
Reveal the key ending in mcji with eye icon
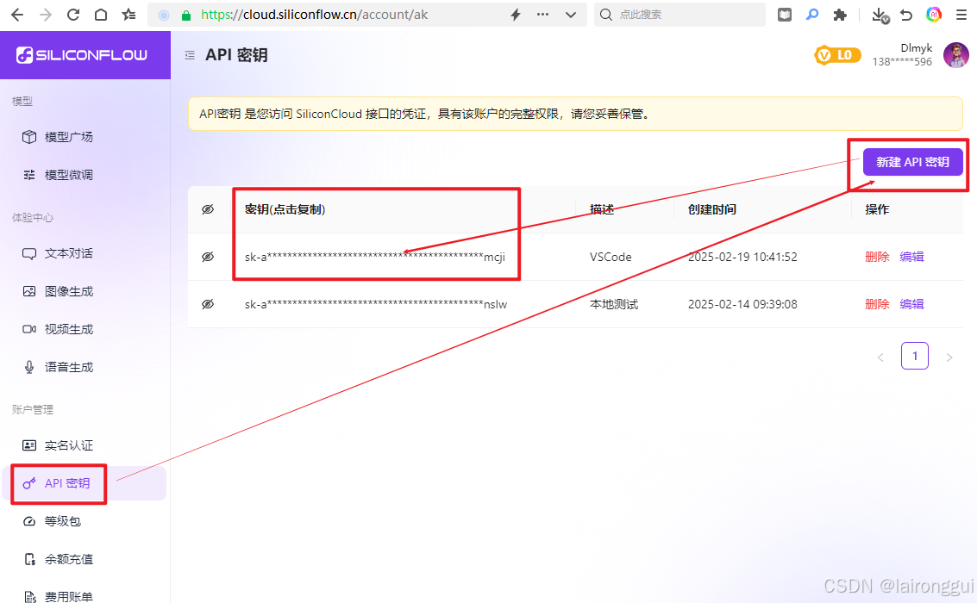pyautogui.click(x=208, y=257)
